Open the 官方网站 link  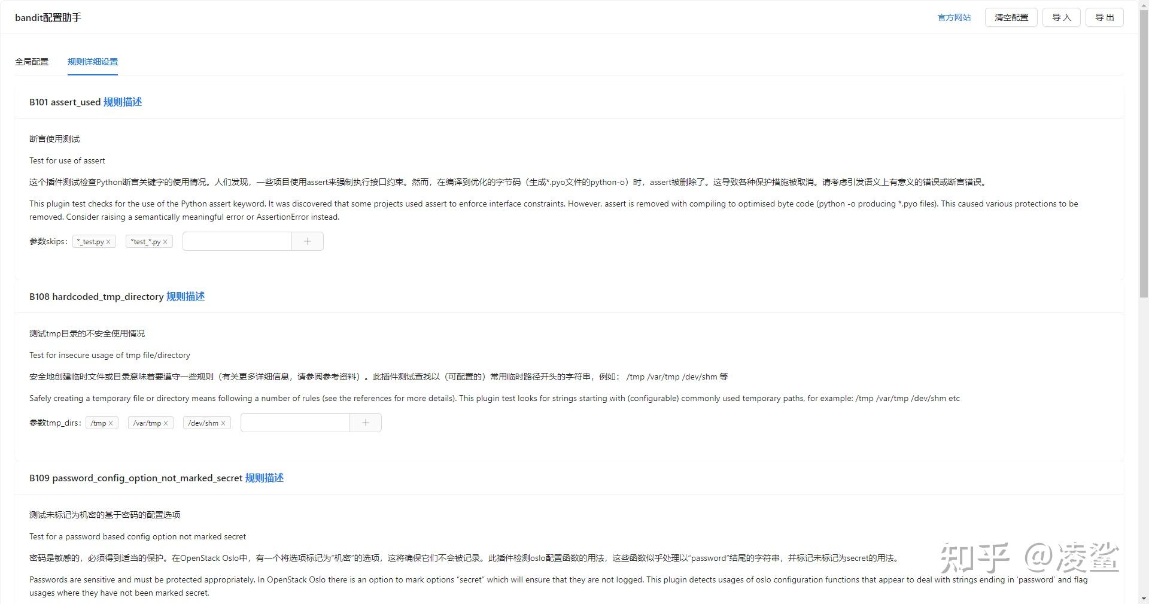click(954, 17)
